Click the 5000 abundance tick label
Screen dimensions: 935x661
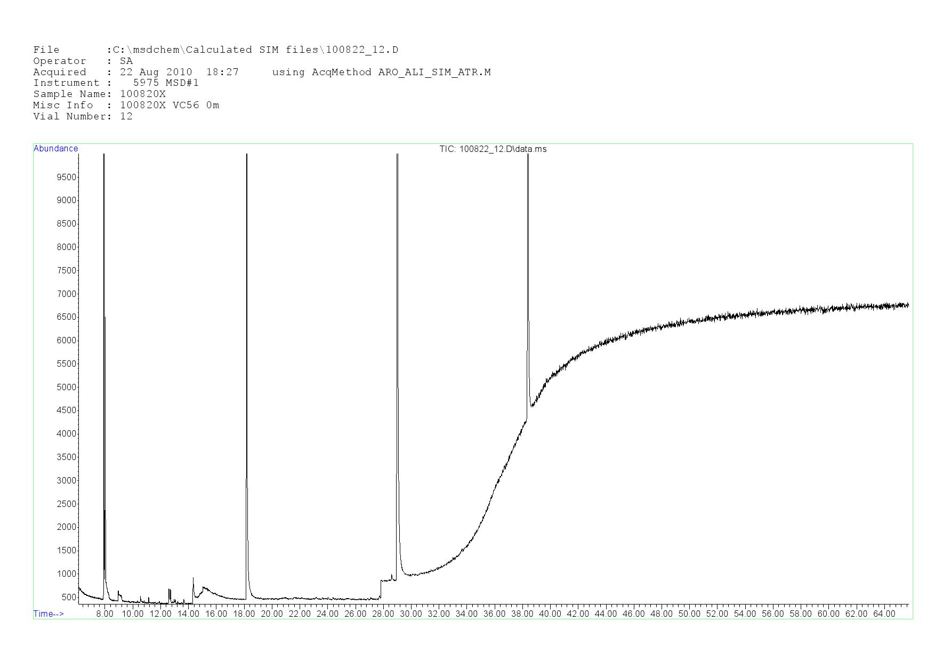[66, 387]
